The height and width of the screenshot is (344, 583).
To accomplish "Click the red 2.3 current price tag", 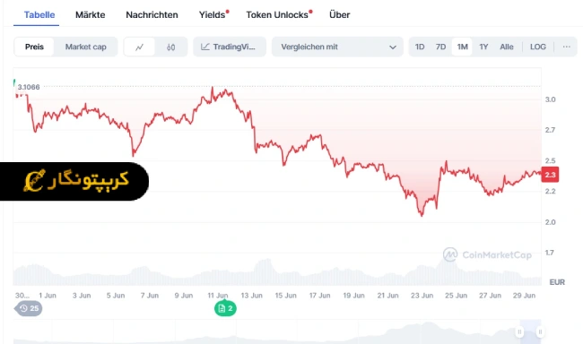I will click(x=550, y=175).
